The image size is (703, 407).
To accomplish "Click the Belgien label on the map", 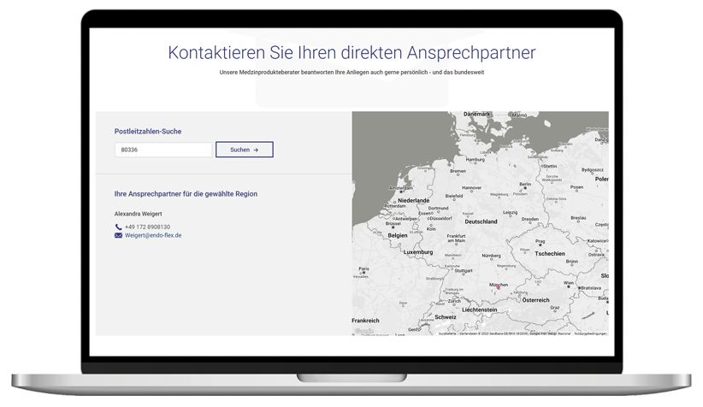I will 398,235.
